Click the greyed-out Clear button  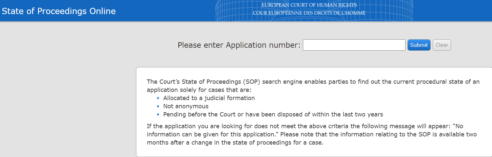point(442,45)
